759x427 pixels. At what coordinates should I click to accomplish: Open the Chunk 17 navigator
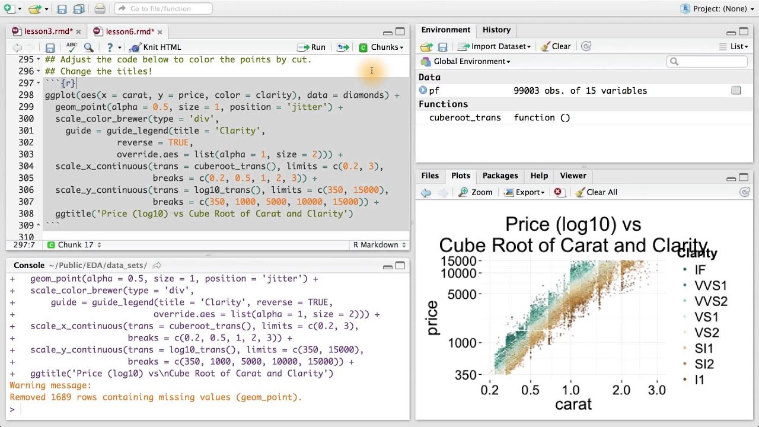74,245
